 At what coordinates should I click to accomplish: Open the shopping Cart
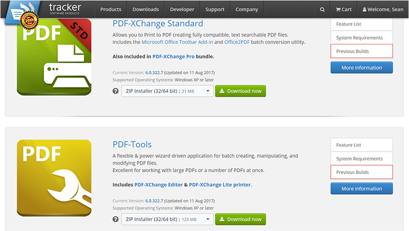pos(344,9)
